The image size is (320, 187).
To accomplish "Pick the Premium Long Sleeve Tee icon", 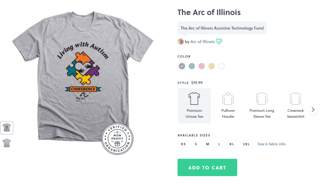I will click(x=262, y=99).
